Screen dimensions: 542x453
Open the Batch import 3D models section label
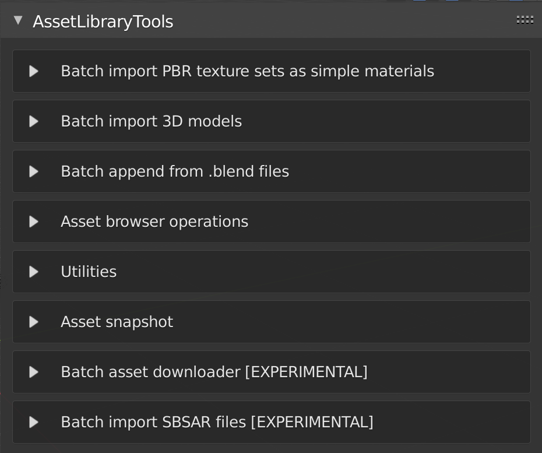point(151,121)
